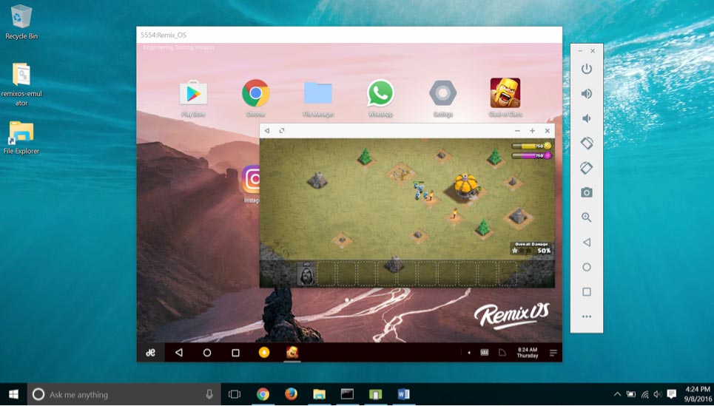Click the elixir resource bar
The image size is (714, 406).
[531, 155]
